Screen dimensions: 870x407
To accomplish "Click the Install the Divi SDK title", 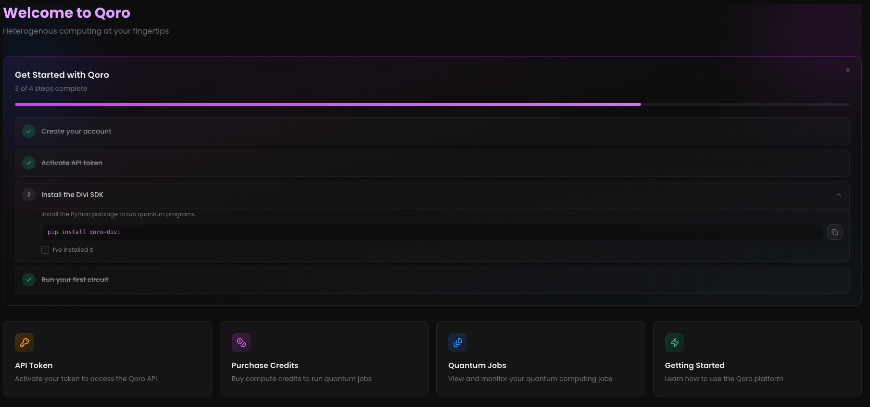I will 72,195.
